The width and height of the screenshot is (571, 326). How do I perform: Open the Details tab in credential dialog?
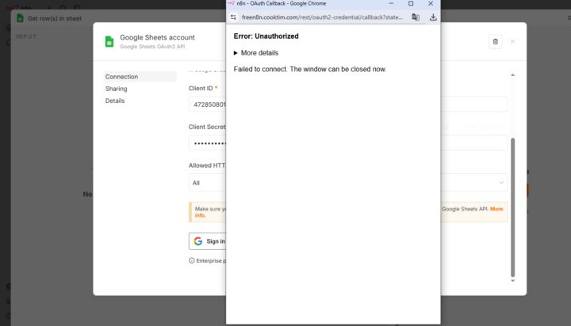(x=115, y=100)
